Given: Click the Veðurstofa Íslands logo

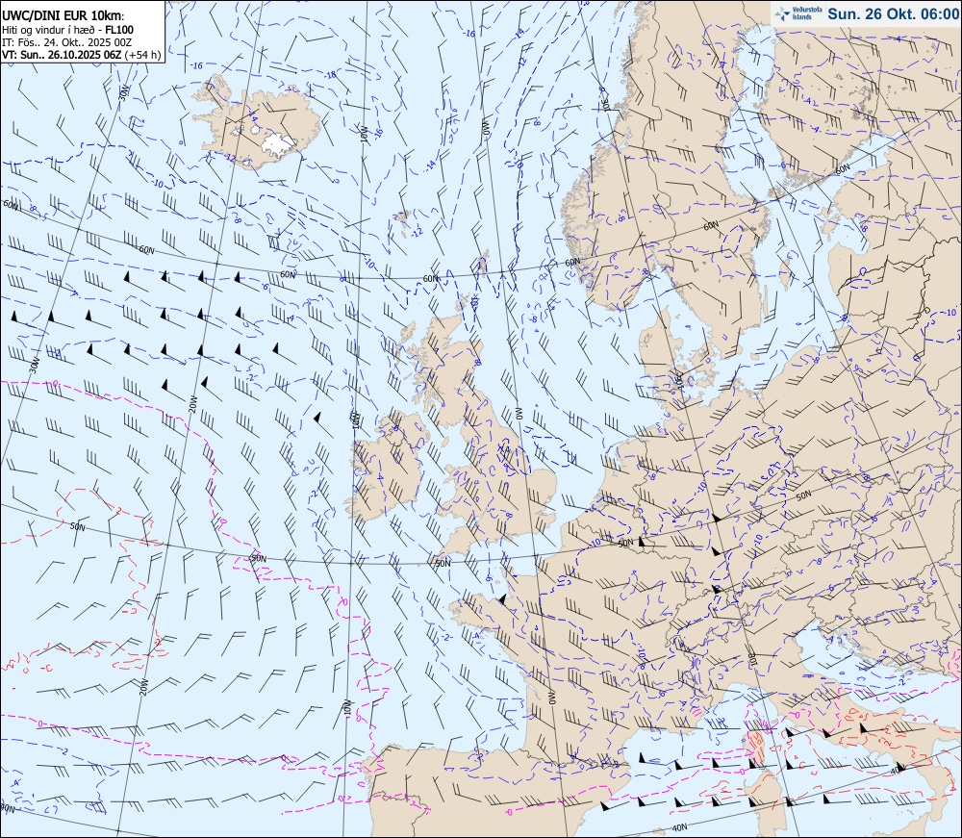Looking at the screenshot, I should pyautogui.click(x=798, y=13).
